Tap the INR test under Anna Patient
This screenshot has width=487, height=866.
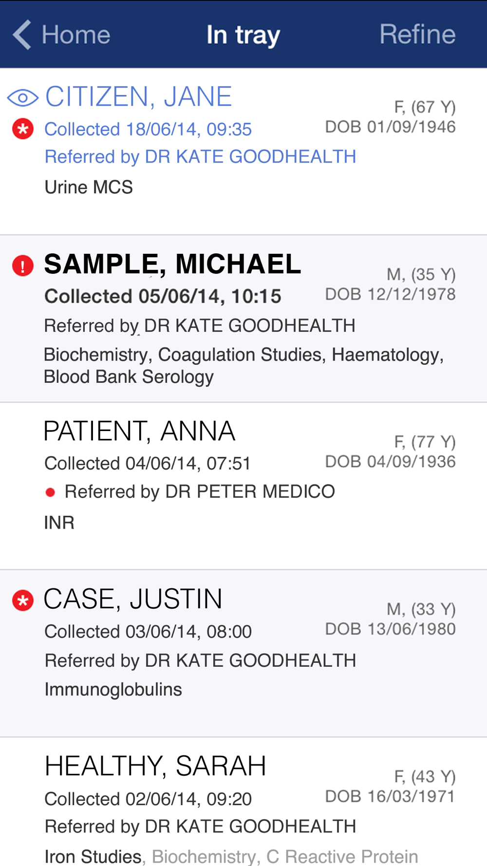pyautogui.click(x=59, y=523)
